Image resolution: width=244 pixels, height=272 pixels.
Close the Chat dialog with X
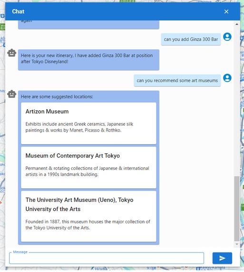coord(226,11)
